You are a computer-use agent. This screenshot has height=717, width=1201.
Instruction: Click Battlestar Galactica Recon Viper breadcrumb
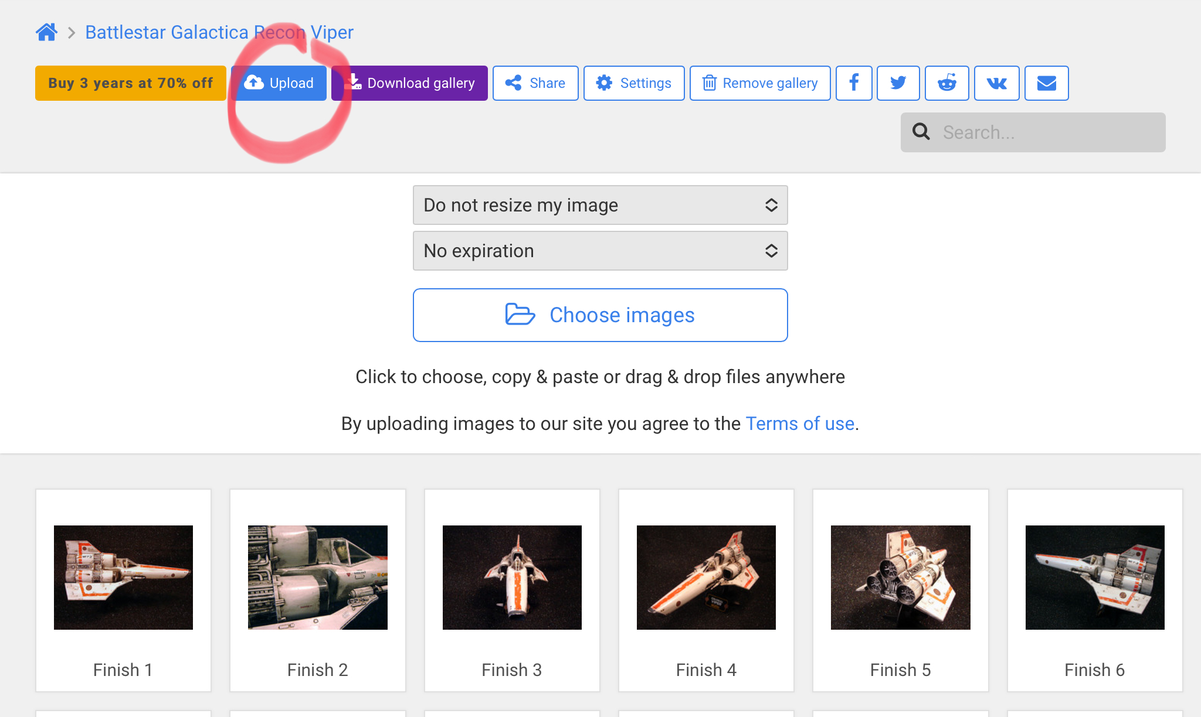[219, 32]
